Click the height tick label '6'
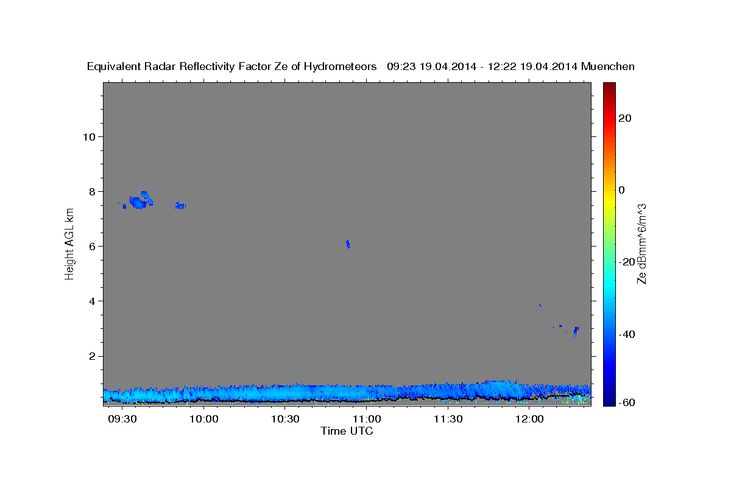731x487 pixels. click(x=92, y=247)
